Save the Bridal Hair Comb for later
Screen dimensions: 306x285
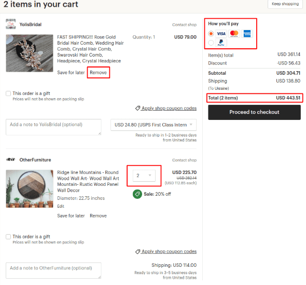click(x=71, y=73)
